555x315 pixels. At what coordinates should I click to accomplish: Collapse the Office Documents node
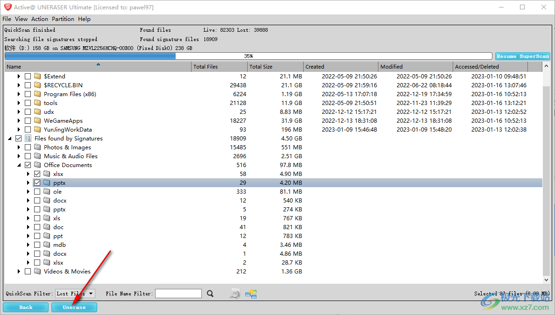coord(19,165)
